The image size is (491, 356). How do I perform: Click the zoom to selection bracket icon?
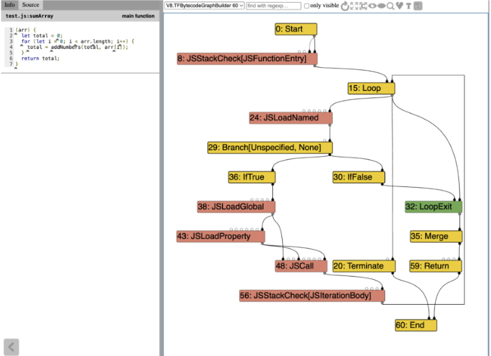click(x=363, y=6)
